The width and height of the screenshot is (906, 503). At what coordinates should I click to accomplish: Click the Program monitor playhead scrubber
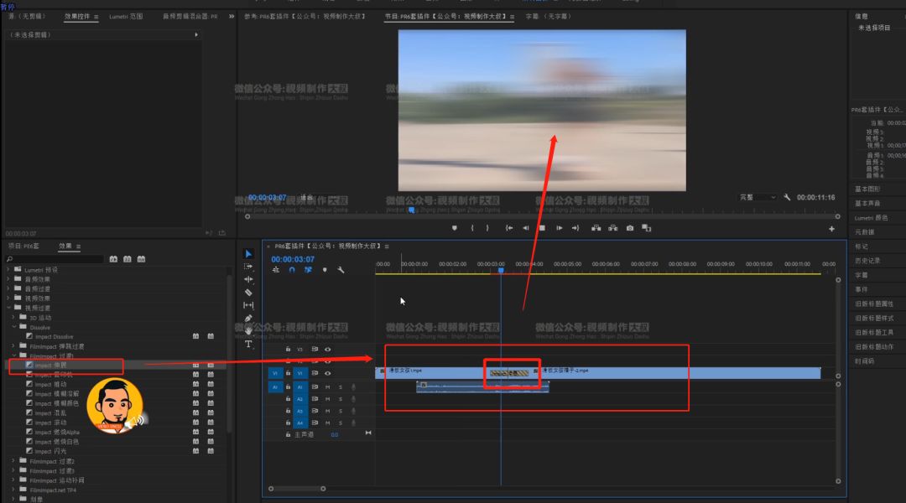pyautogui.click(x=411, y=210)
